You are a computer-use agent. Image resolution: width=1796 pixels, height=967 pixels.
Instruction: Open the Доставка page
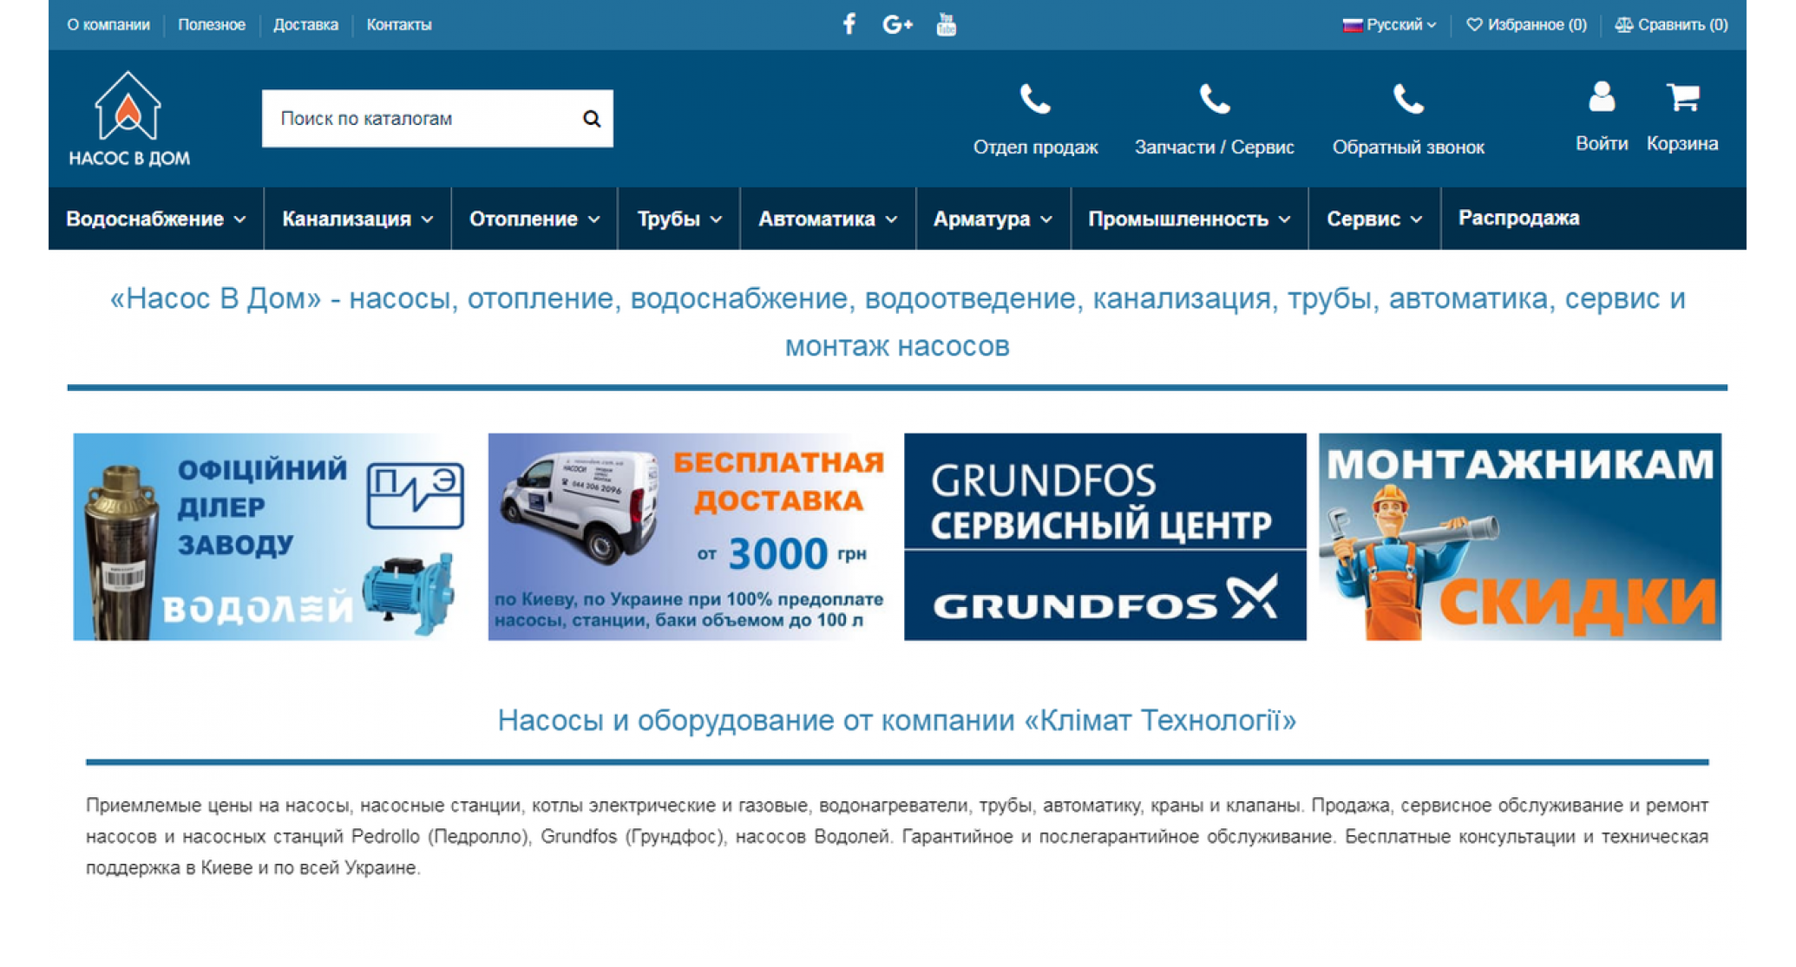coord(305,25)
